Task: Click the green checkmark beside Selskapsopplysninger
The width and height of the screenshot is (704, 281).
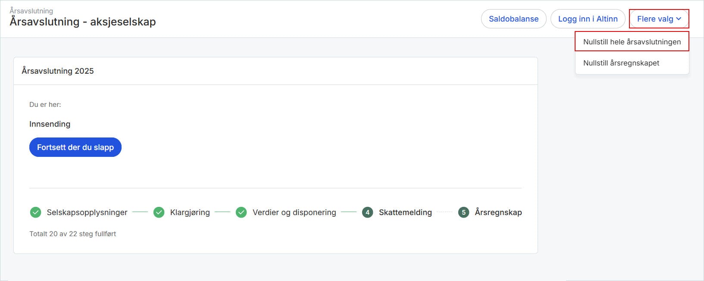Action: pyautogui.click(x=35, y=212)
